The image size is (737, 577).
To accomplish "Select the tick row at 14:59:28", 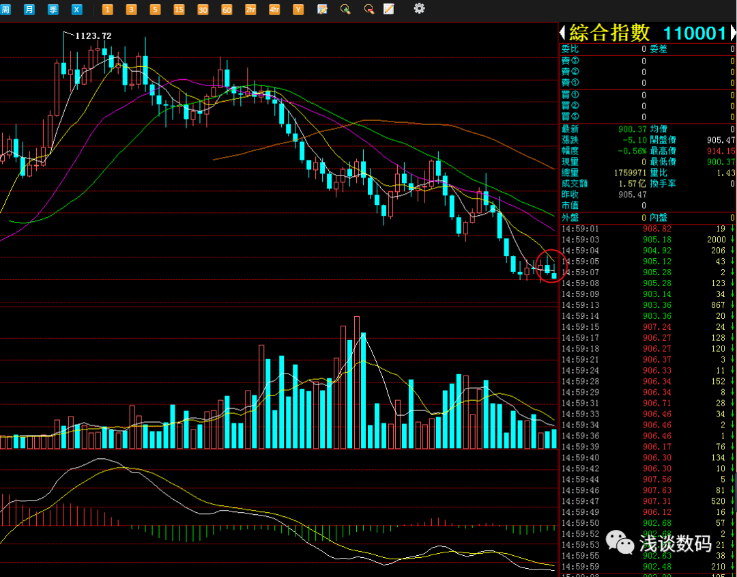I will pos(648,381).
